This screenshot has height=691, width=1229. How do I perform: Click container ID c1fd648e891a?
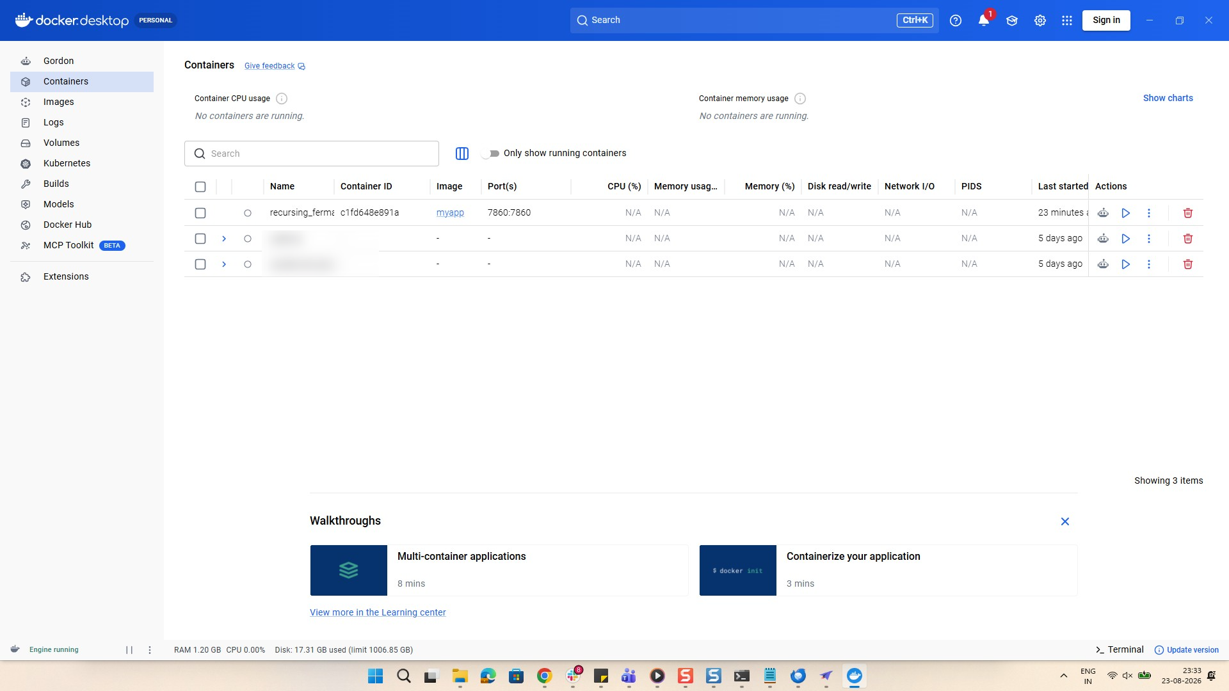coord(369,212)
